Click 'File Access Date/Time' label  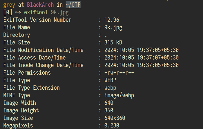[35, 58]
